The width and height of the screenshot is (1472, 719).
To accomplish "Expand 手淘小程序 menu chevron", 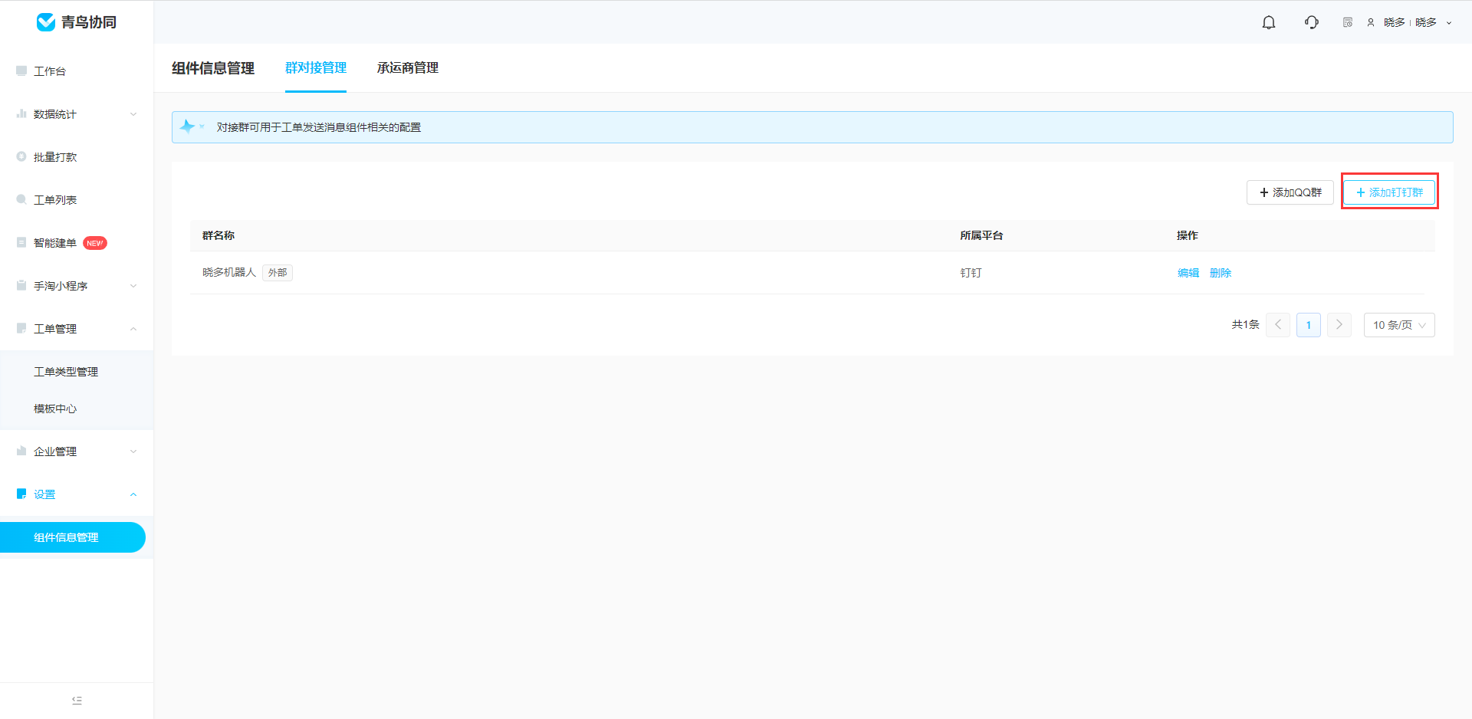I will pos(133,286).
